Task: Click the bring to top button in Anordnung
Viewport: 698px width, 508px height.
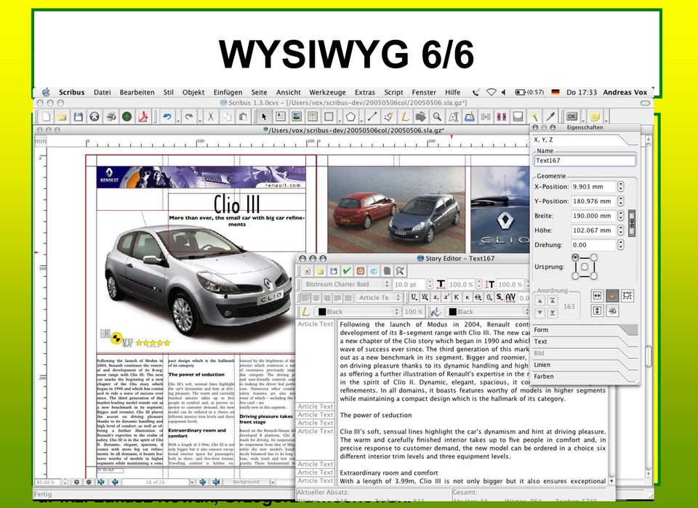Action: (553, 301)
